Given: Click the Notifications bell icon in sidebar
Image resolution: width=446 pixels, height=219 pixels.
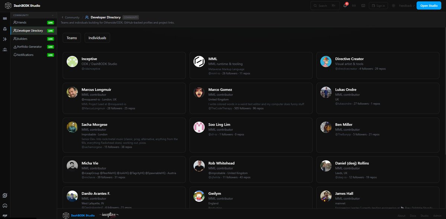Looking at the screenshot, I should coord(15,55).
